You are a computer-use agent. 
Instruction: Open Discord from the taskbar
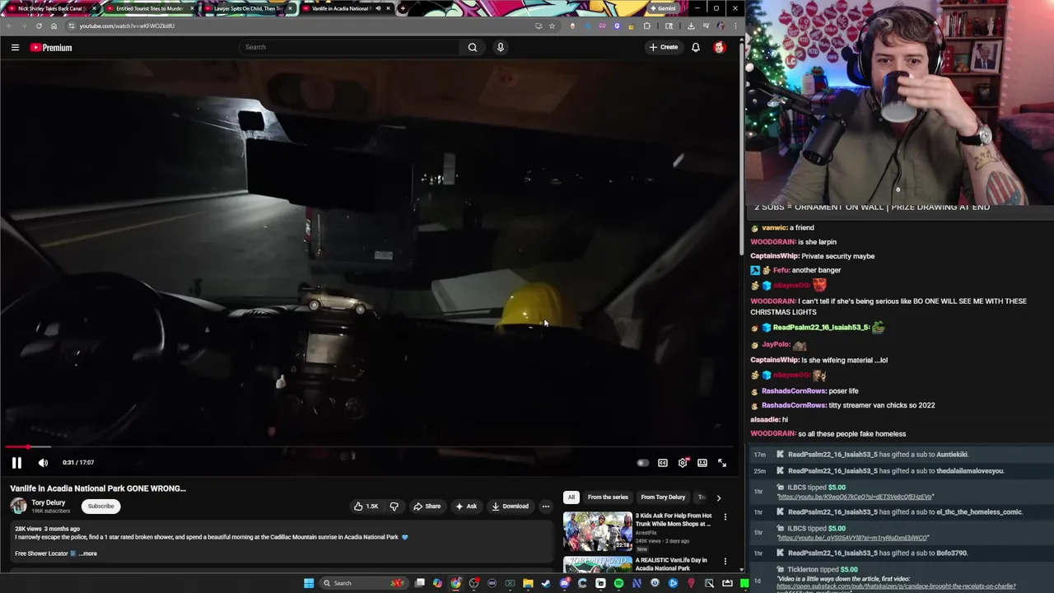(564, 583)
